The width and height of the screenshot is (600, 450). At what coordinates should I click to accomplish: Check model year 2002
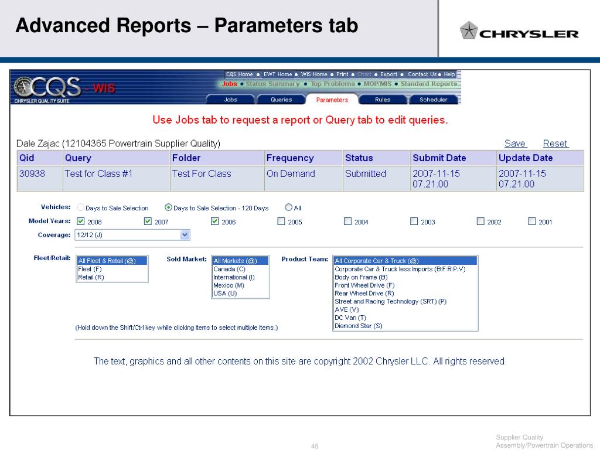[x=480, y=221]
